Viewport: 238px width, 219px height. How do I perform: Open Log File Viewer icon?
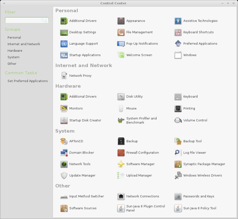(x=178, y=153)
